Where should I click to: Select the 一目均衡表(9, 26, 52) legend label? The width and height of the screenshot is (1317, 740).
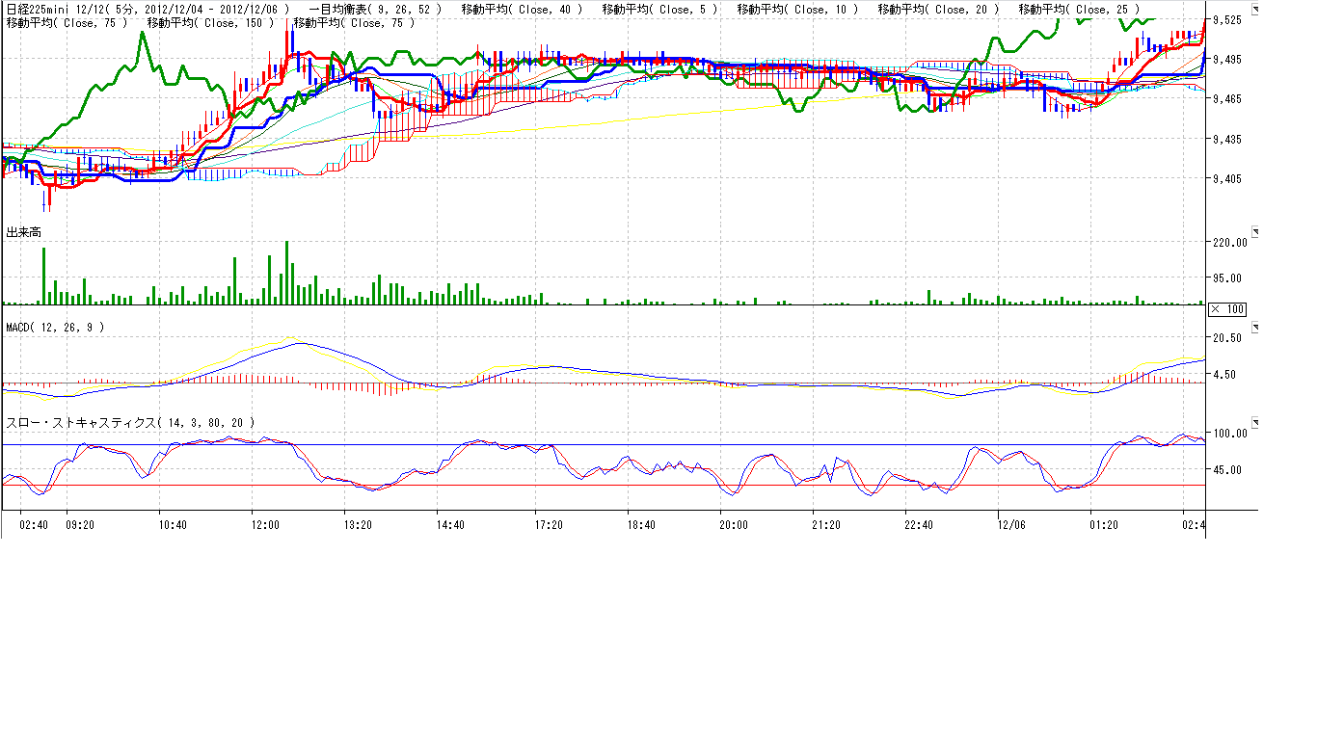click(375, 9)
